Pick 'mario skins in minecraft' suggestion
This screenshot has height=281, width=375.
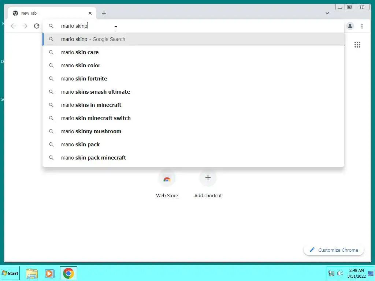(193, 105)
